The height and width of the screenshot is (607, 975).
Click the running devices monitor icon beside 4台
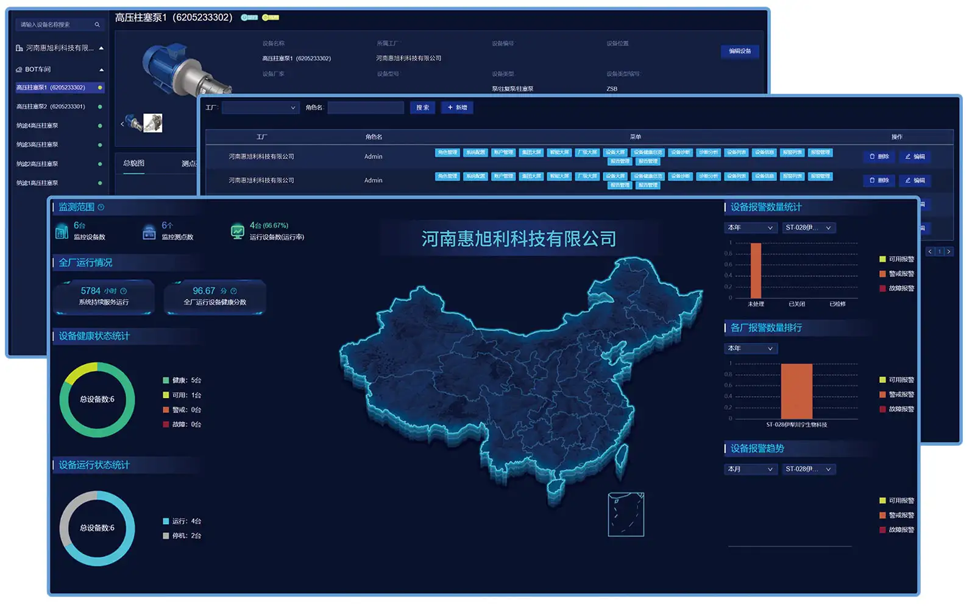237,231
